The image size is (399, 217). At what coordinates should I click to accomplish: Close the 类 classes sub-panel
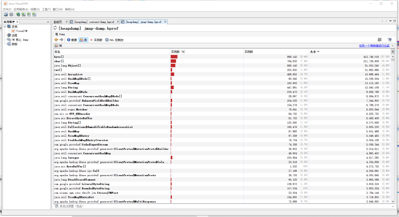click(392, 46)
